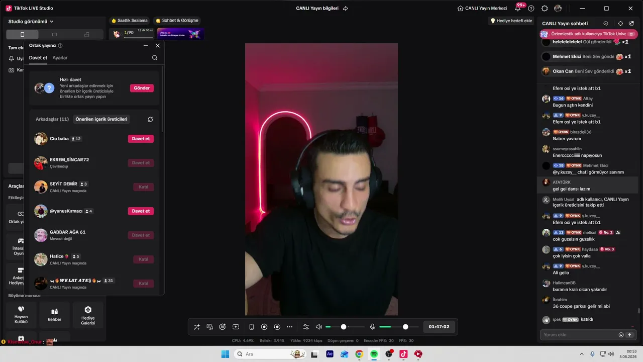The height and width of the screenshot is (362, 643).
Task: Open the chat panel settings gear
Action: pyautogui.click(x=620, y=24)
